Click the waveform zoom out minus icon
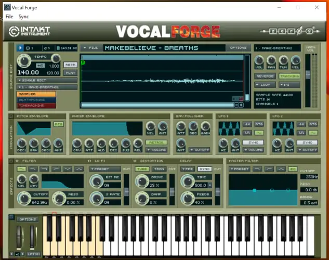 (236, 105)
